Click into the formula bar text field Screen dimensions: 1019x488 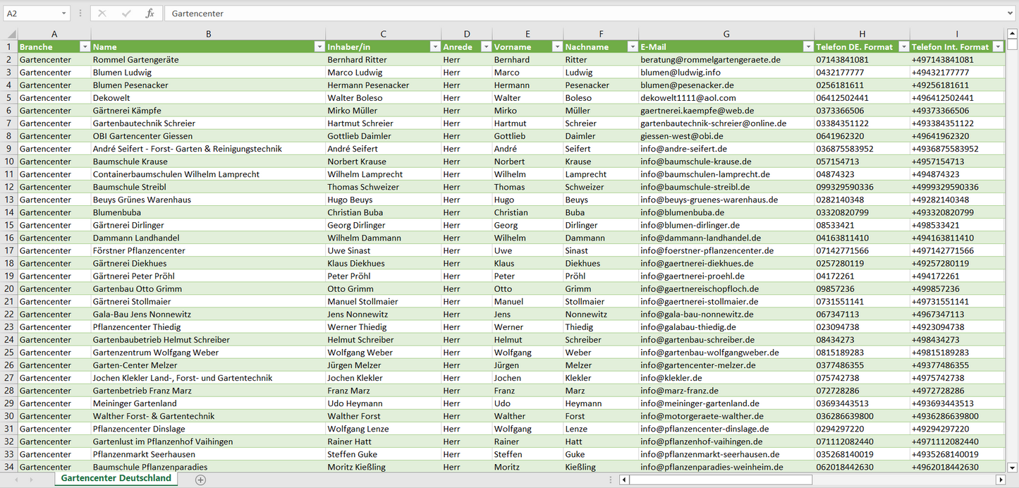[x=564, y=13]
